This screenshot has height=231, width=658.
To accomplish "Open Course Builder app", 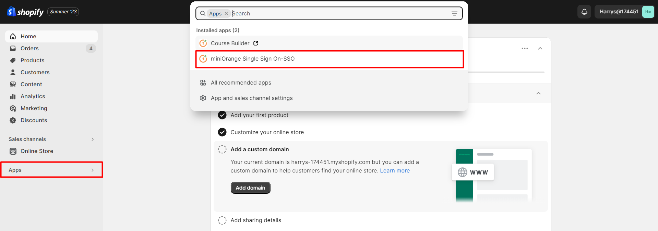I will (329, 43).
